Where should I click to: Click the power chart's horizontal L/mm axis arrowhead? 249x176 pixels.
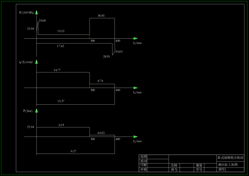(136, 137)
